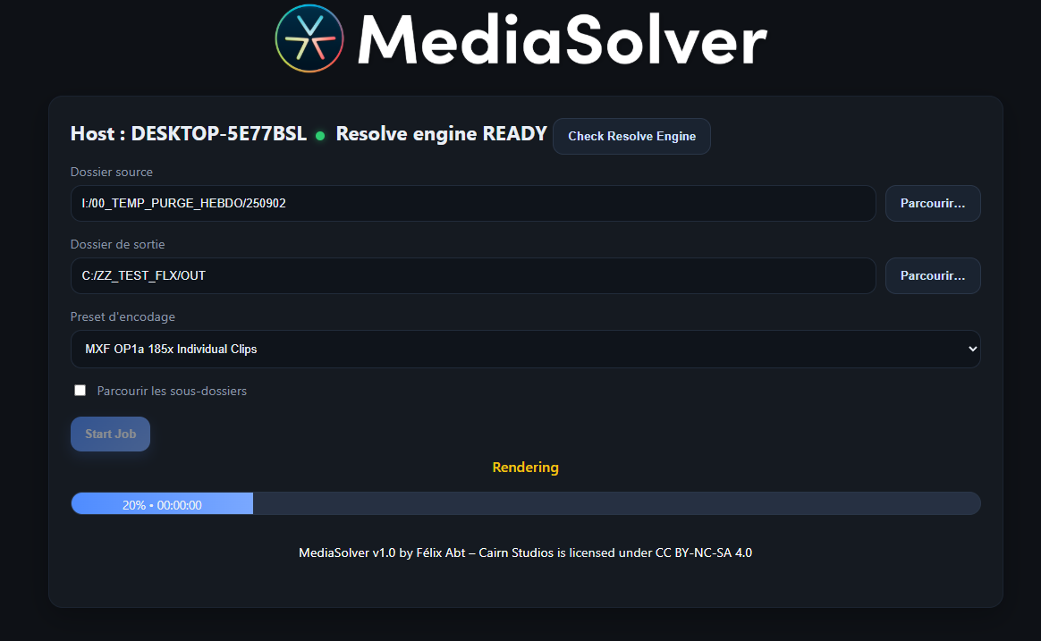
Task: Open Parcourir next to Dossier source
Action: (932, 203)
